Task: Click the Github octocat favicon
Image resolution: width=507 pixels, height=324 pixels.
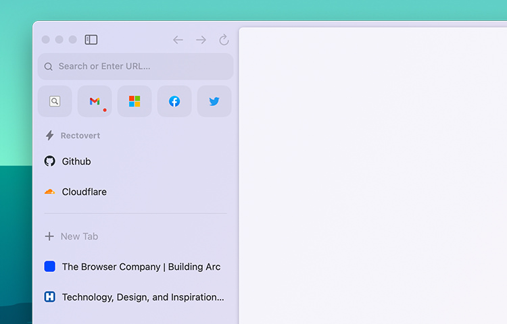Action: [50, 161]
